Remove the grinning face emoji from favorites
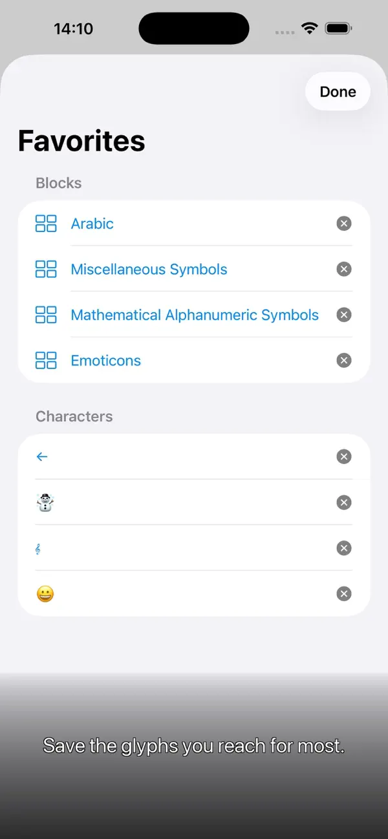 344,593
